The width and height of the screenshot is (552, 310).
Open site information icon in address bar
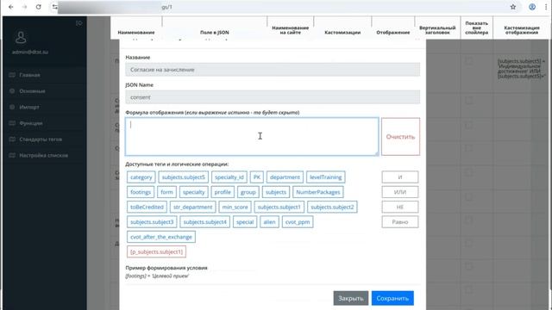tap(54, 7)
